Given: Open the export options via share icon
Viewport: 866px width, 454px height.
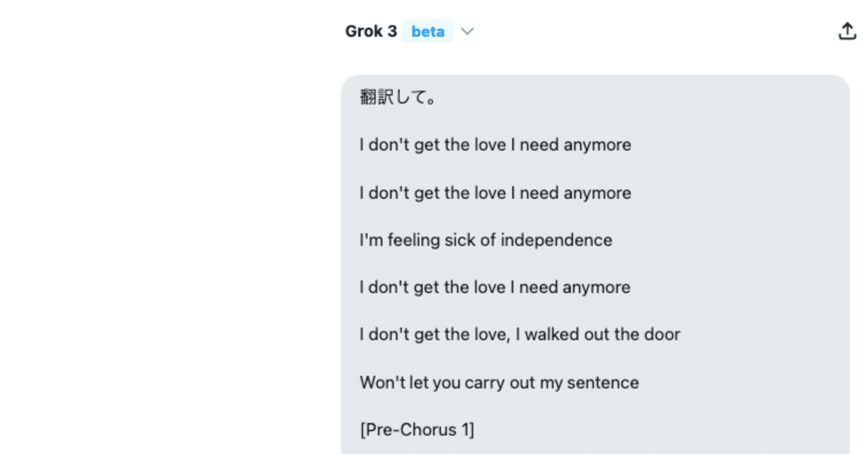Looking at the screenshot, I should pos(847,30).
